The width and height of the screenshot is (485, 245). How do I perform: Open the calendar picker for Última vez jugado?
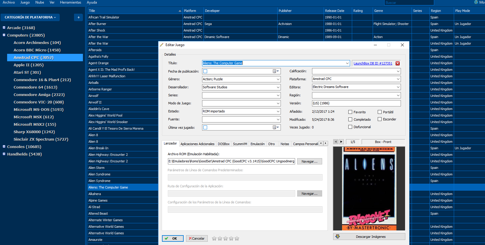click(276, 127)
